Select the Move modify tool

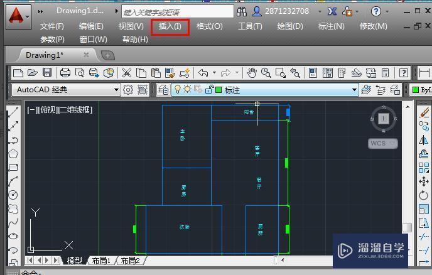click(x=424, y=181)
